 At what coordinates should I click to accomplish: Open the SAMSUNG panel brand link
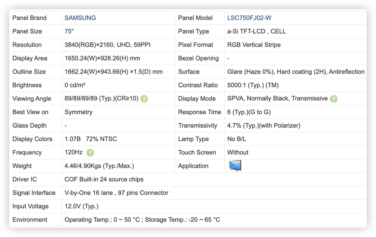[80, 18]
